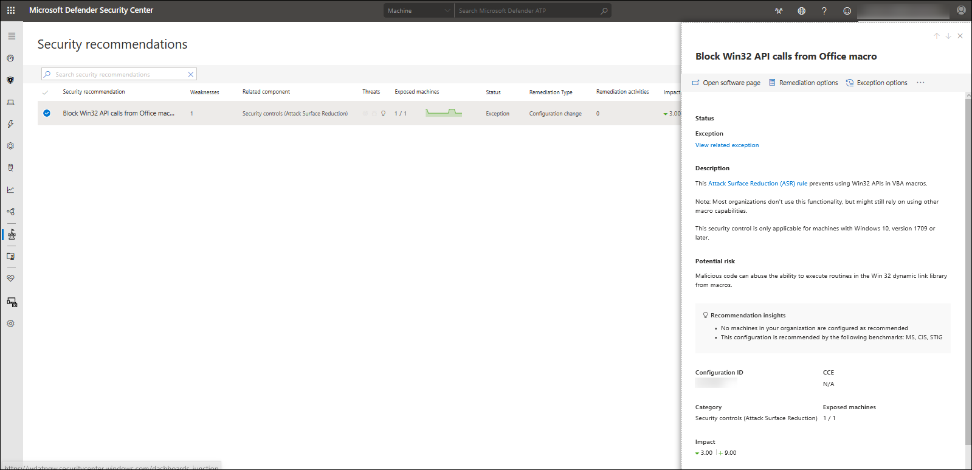Open the Machine search type dropdown

pos(418,11)
